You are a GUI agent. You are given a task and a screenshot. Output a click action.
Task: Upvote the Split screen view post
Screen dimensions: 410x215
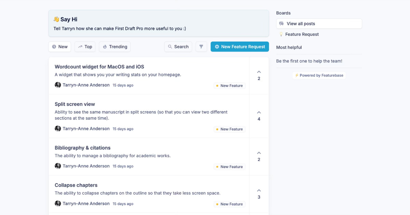coord(259,116)
